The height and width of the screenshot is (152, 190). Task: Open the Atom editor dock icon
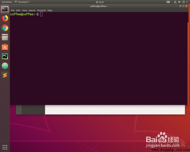click(x=5, y=66)
